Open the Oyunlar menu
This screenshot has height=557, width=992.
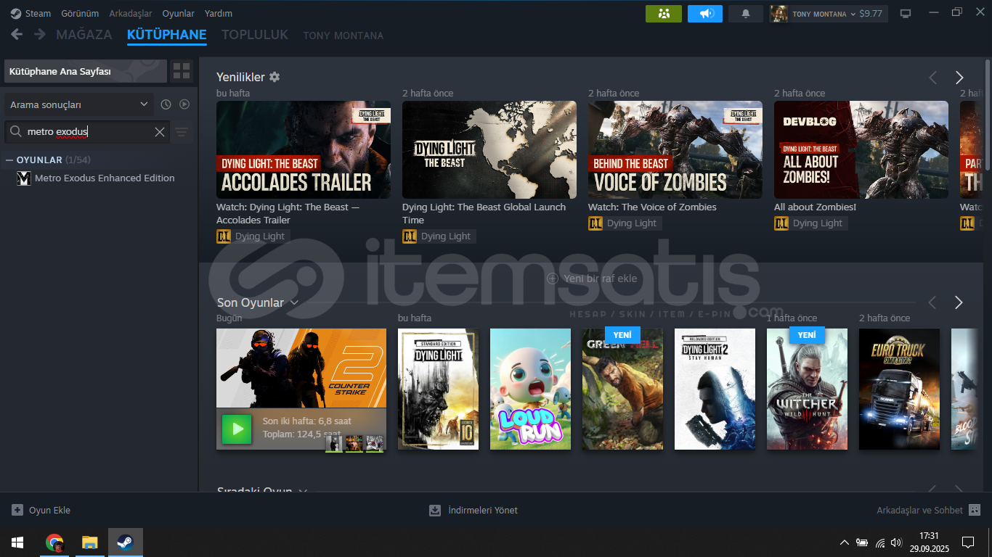click(x=178, y=14)
